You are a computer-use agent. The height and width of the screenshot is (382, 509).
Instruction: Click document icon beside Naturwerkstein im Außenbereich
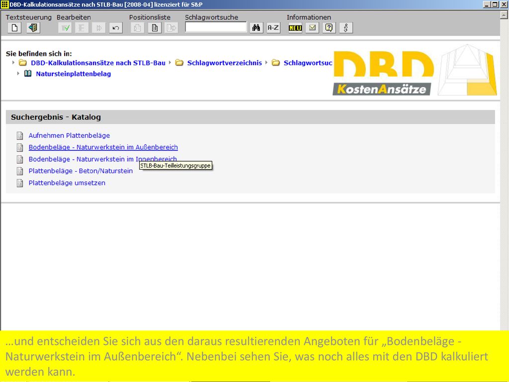pyautogui.click(x=20, y=147)
